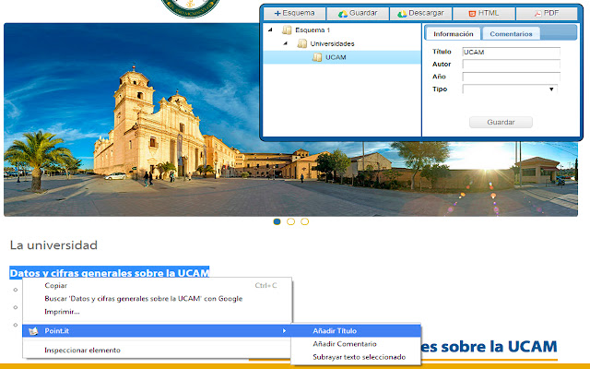Switch to the Información tab
Image resolution: width=590 pixels, height=369 pixels.
click(454, 33)
